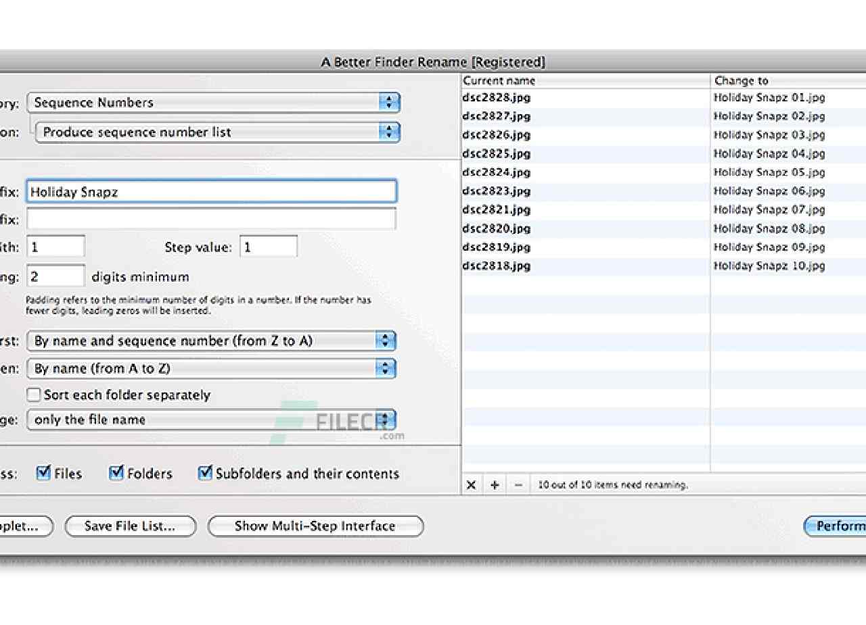
Task: Open the only the file name dropdown
Action: [x=211, y=420]
